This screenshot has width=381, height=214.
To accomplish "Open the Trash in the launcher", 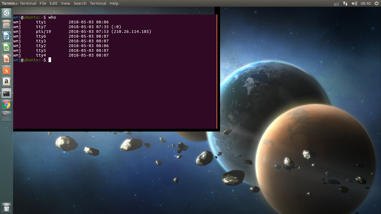I will [x=6, y=207].
